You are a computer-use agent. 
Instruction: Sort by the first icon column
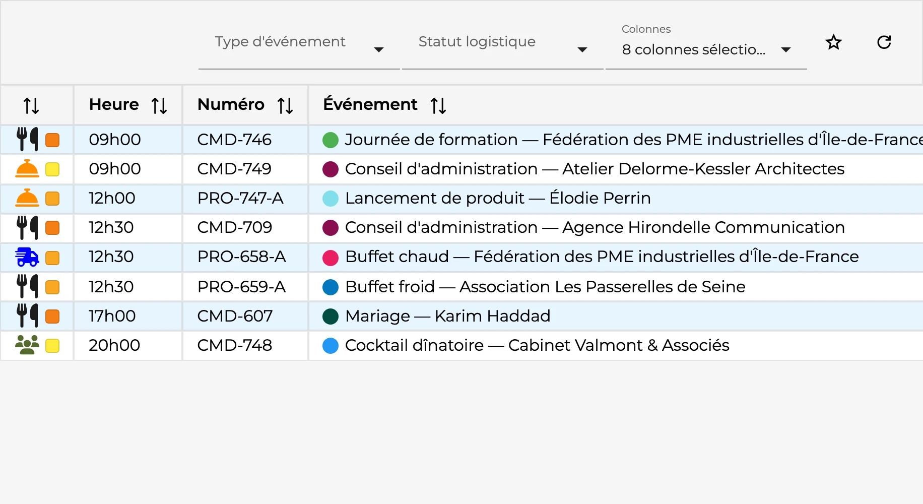tap(31, 106)
